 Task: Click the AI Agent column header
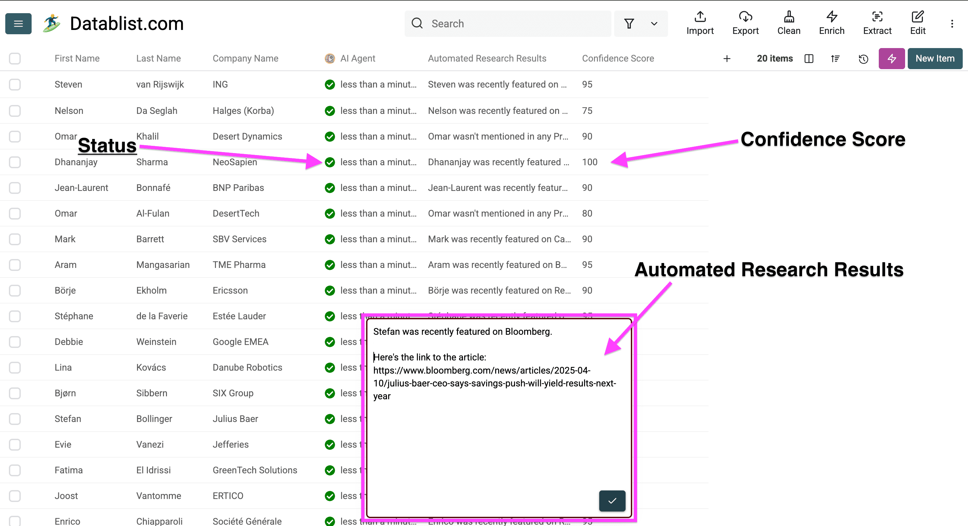tap(357, 59)
